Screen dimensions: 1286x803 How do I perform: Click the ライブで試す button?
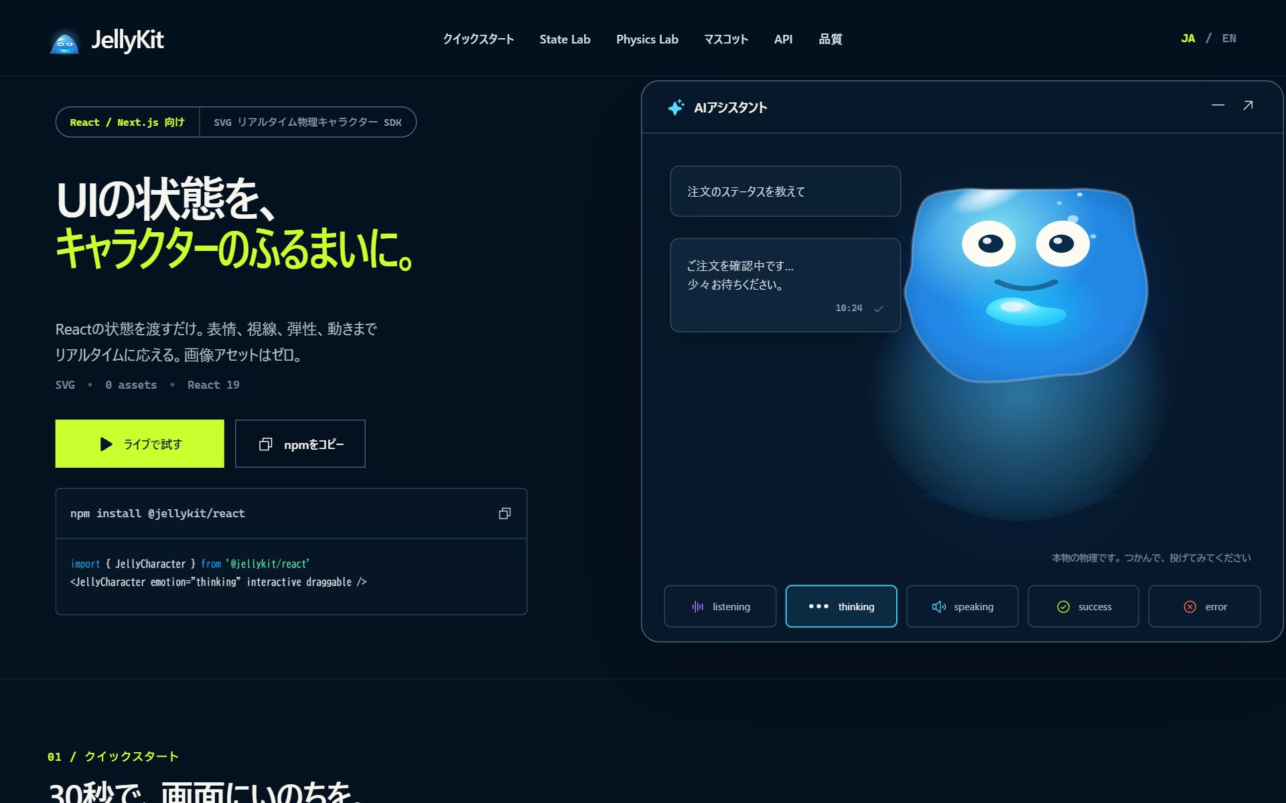click(139, 444)
